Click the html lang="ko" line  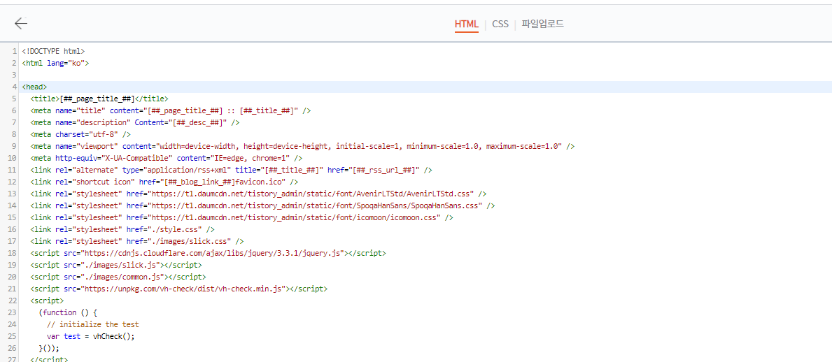[55, 63]
